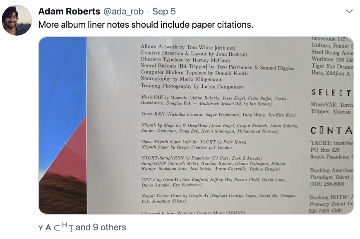Image resolution: width=360 pixels, height=239 pixels.
Task: Click the tweet text about paper citations
Action: 145,25
